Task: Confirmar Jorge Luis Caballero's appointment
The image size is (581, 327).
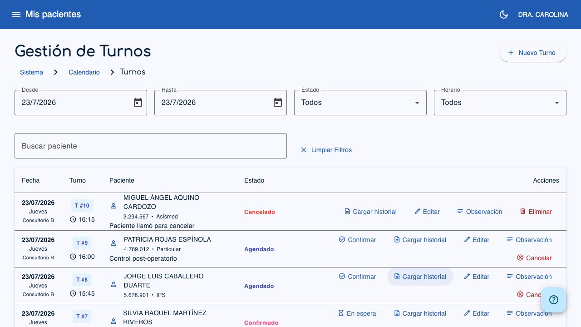Action: (x=357, y=277)
